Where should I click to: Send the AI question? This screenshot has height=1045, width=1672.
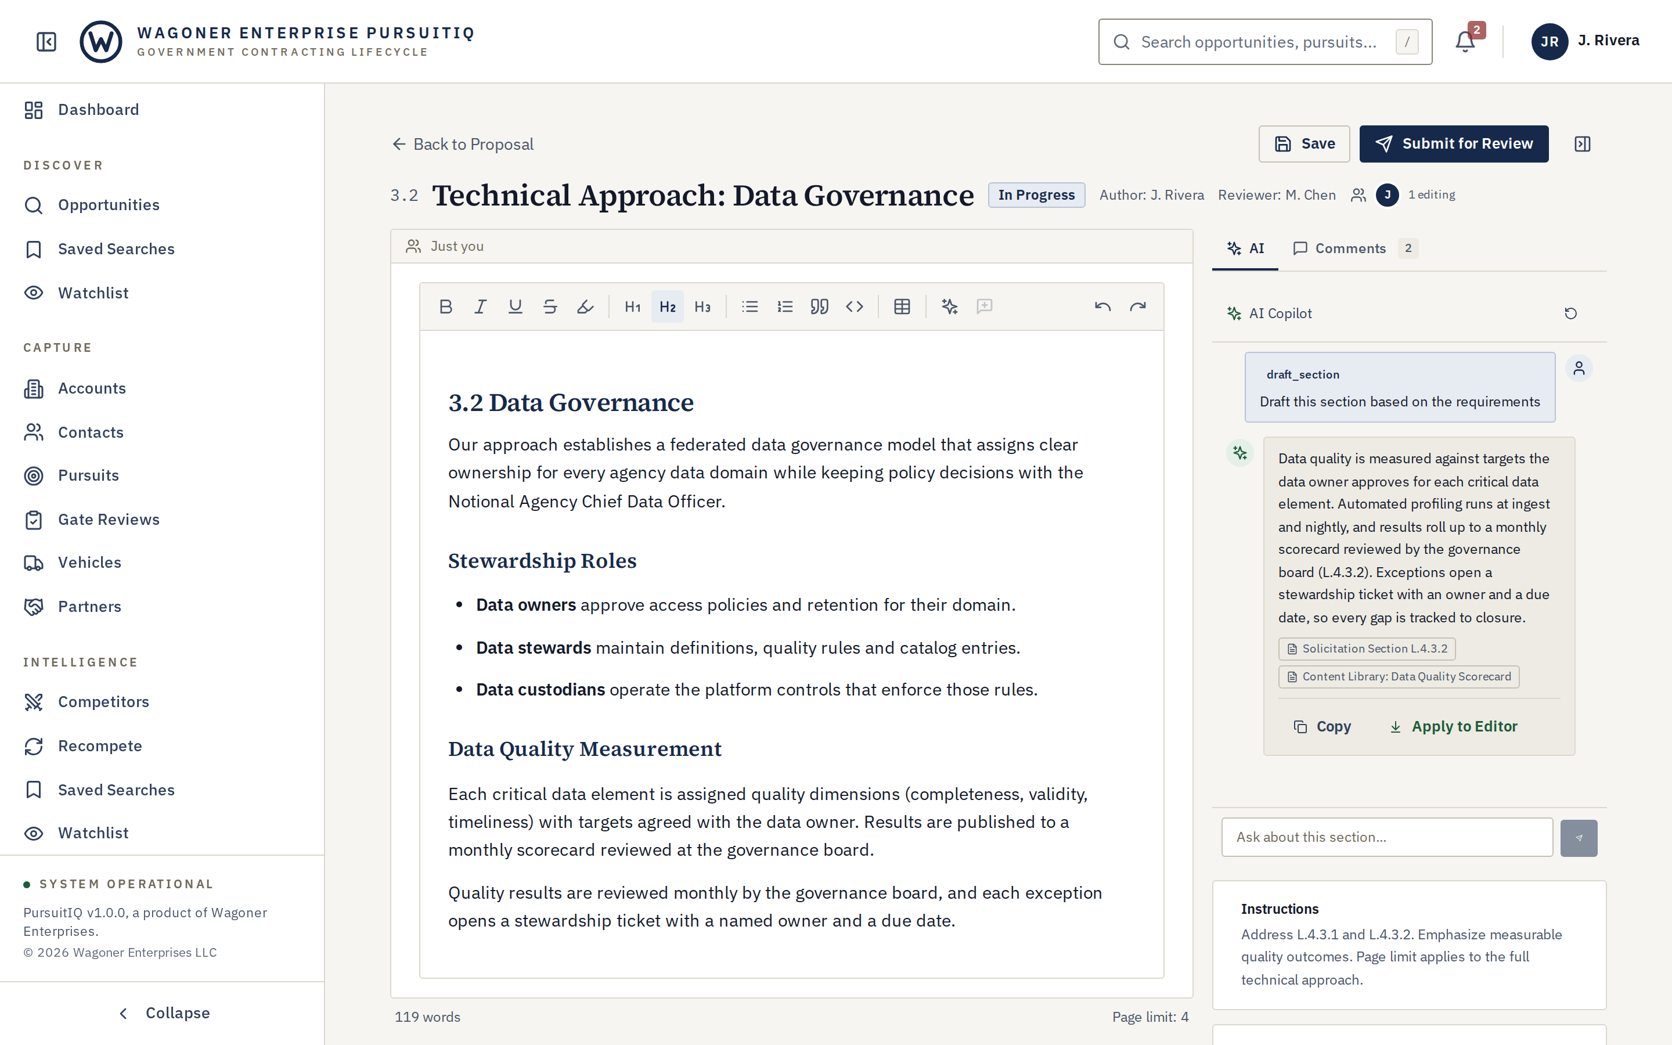coord(1579,838)
